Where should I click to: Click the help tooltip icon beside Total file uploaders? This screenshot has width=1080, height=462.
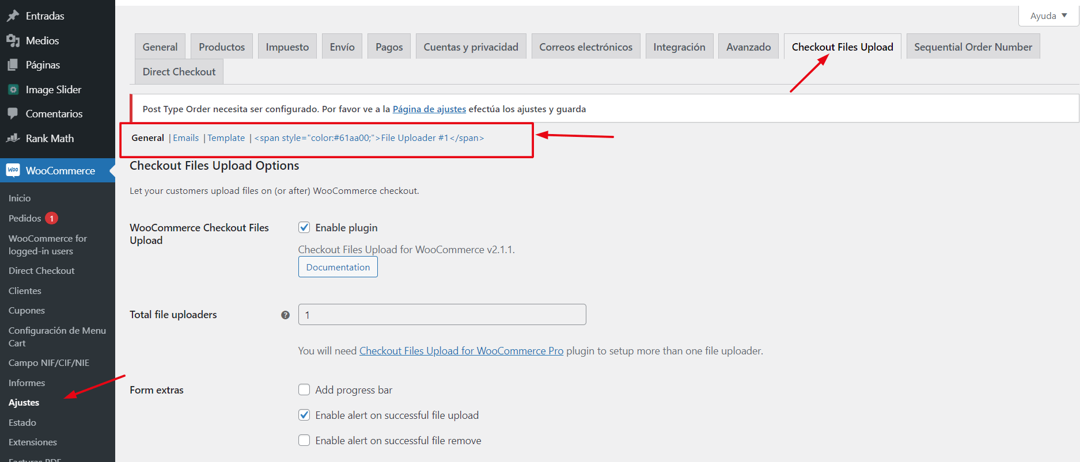pos(285,315)
